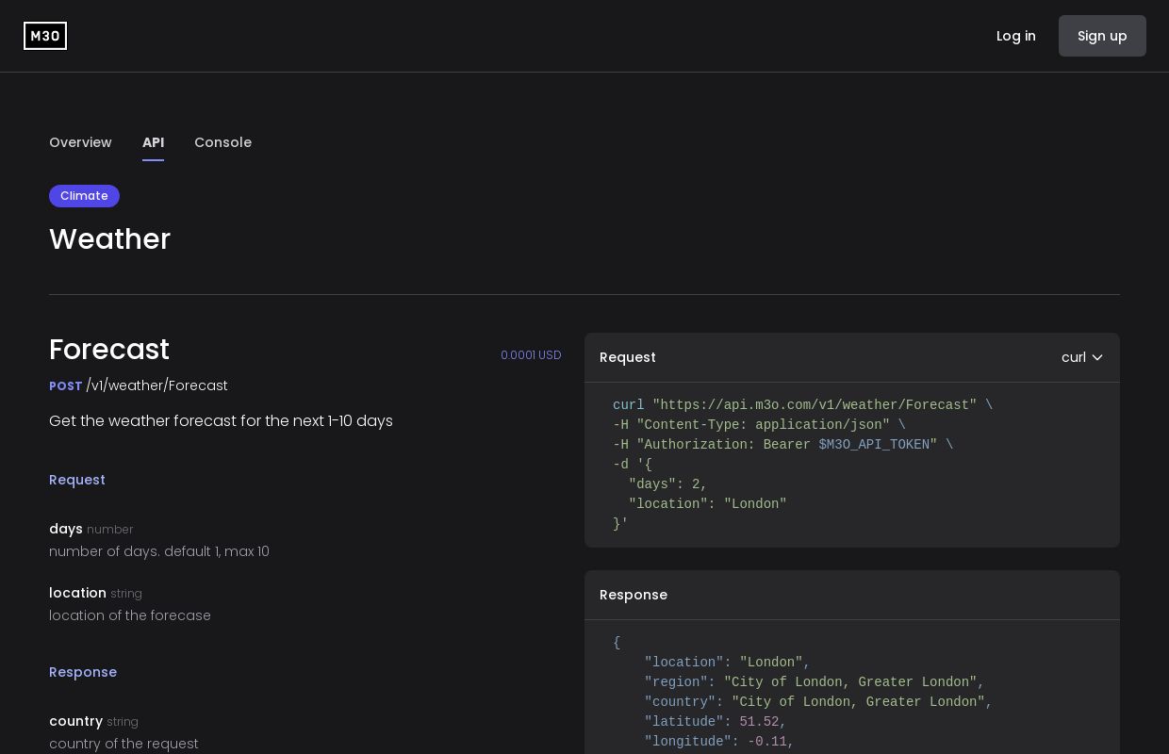Click the Climate category badge
This screenshot has width=1169, height=754.
point(84,196)
